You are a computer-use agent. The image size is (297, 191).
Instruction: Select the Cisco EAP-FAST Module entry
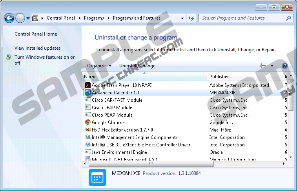pos(117,100)
